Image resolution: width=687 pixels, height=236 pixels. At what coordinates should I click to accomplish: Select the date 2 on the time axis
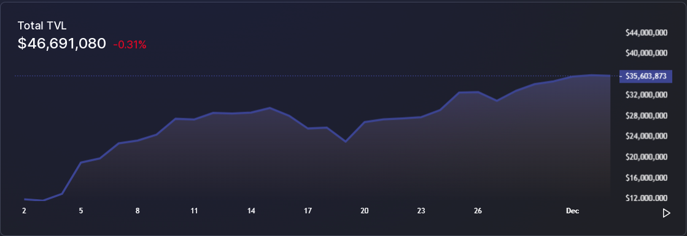click(24, 211)
